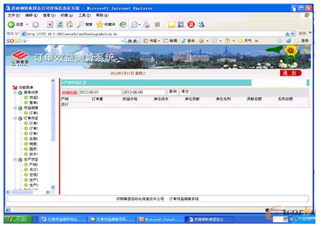Click the Refresh page icon

tap(60, 25)
